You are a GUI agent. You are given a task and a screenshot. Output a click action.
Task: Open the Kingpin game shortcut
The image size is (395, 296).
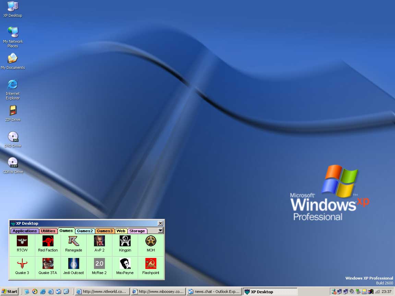coord(125,242)
